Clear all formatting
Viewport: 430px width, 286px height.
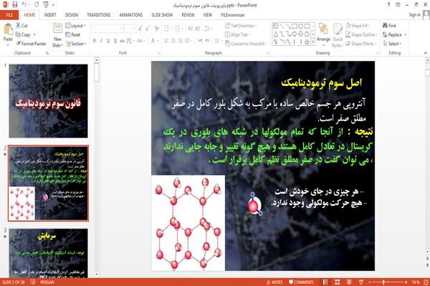156,29
